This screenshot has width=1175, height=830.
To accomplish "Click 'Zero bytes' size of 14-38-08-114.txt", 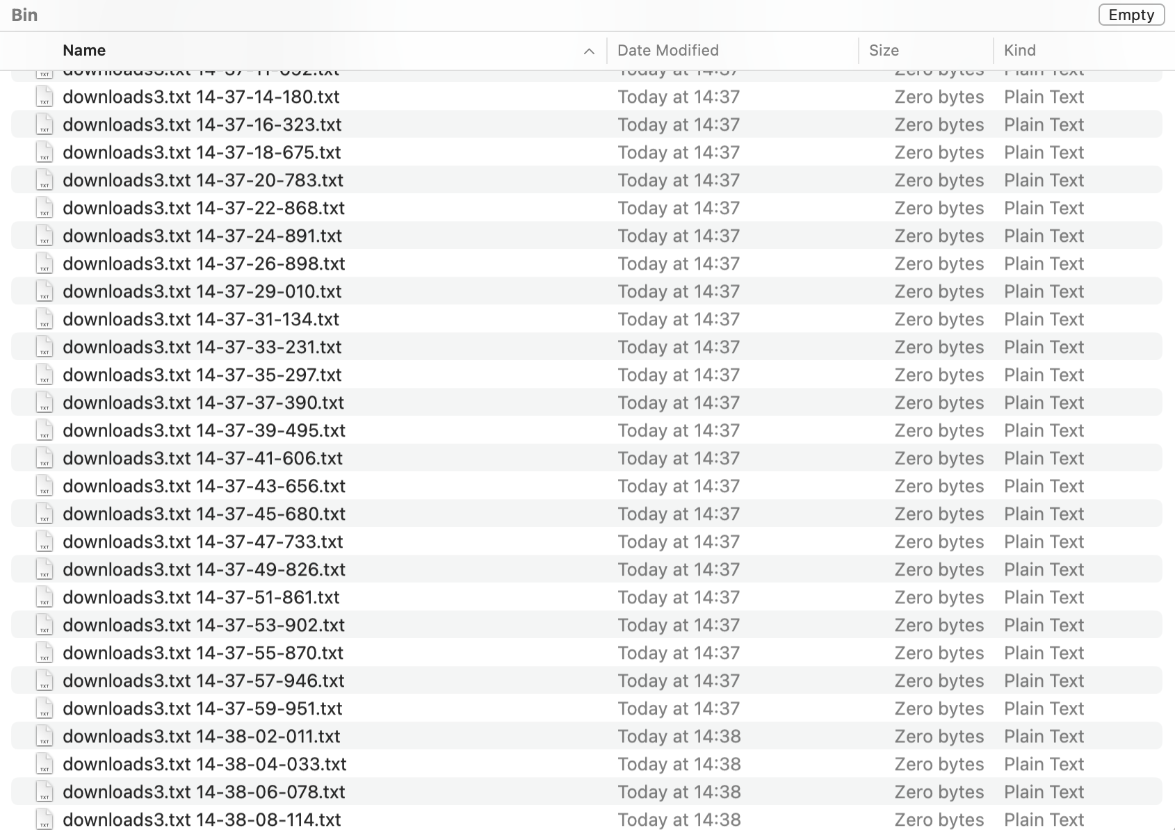I will (939, 820).
